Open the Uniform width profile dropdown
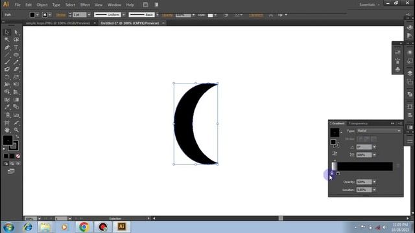Screen dimensions: 415x233 tap(124, 15)
